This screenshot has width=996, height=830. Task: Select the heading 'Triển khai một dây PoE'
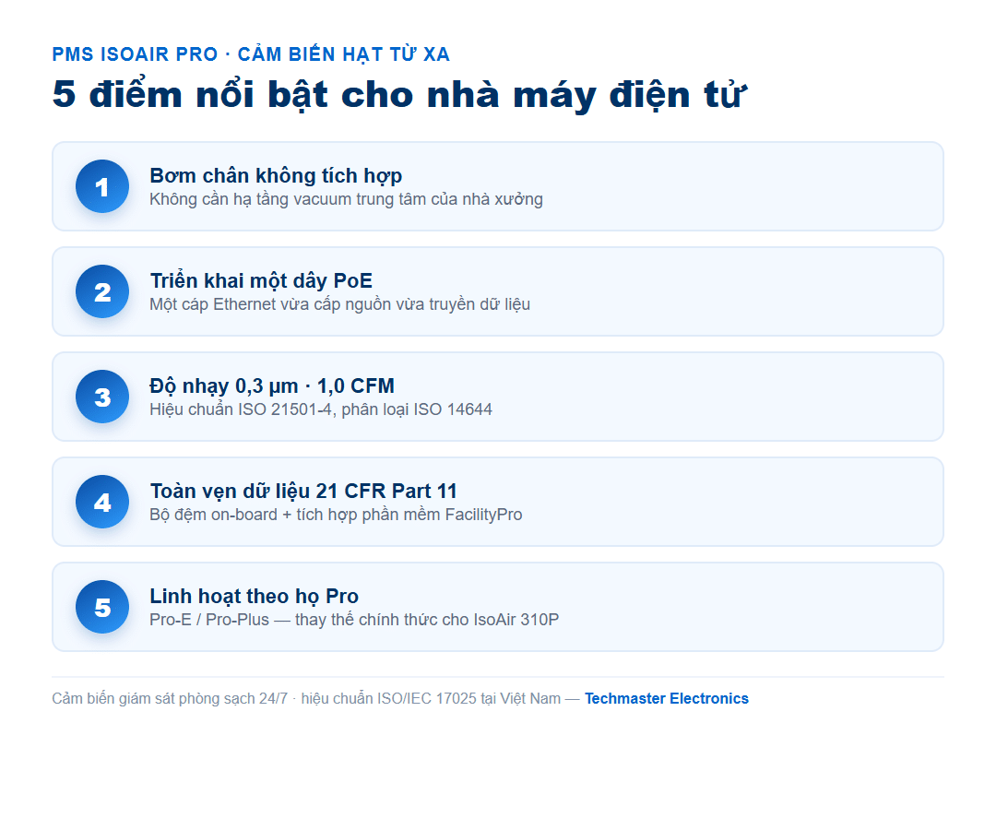(x=261, y=280)
